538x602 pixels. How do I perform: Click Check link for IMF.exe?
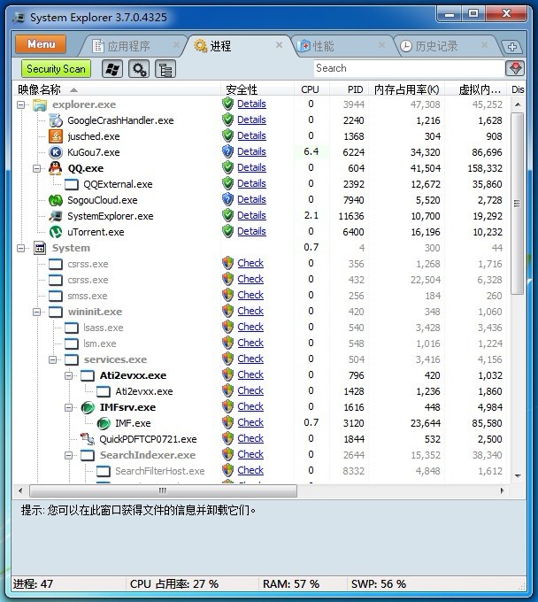[250, 422]
